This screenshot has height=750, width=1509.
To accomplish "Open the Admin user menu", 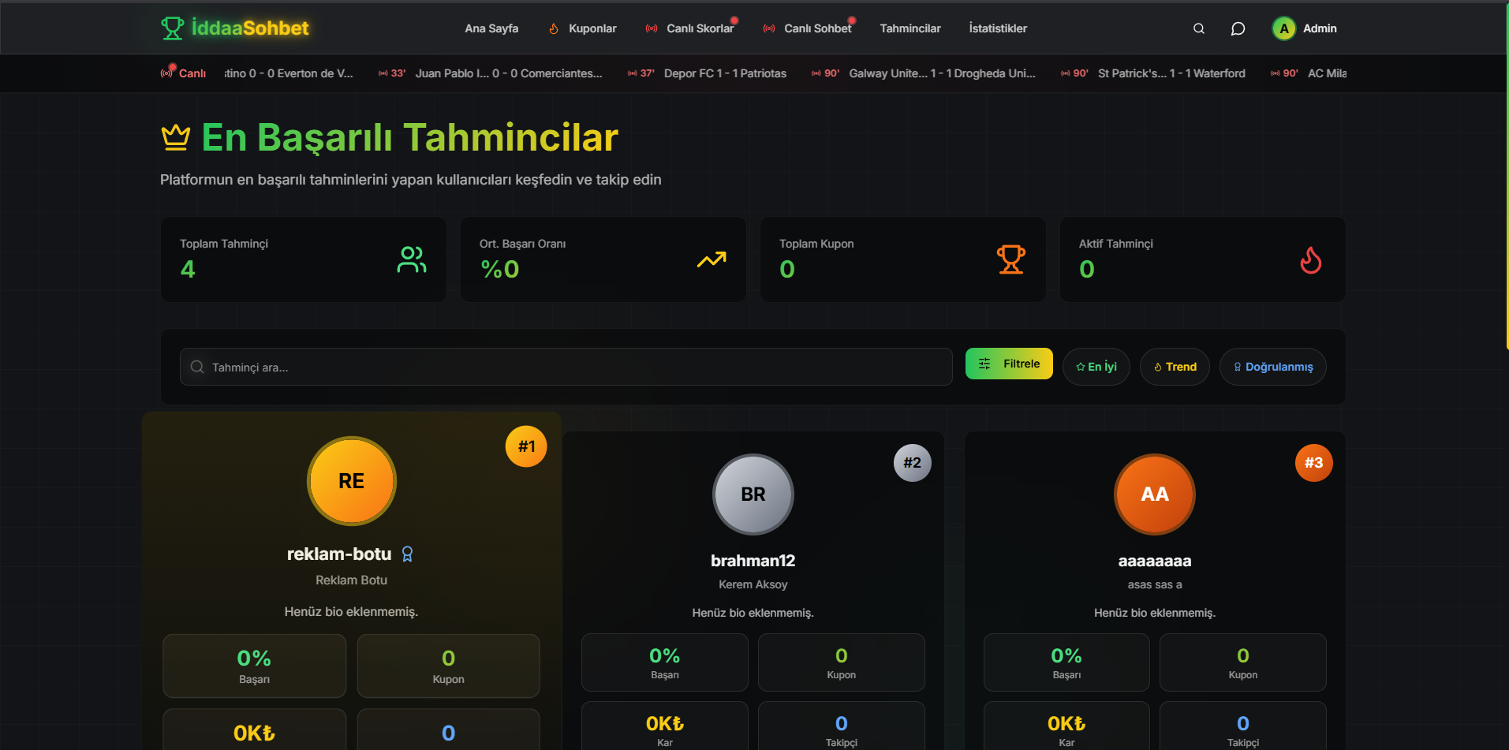I will tap(1319, 28).
